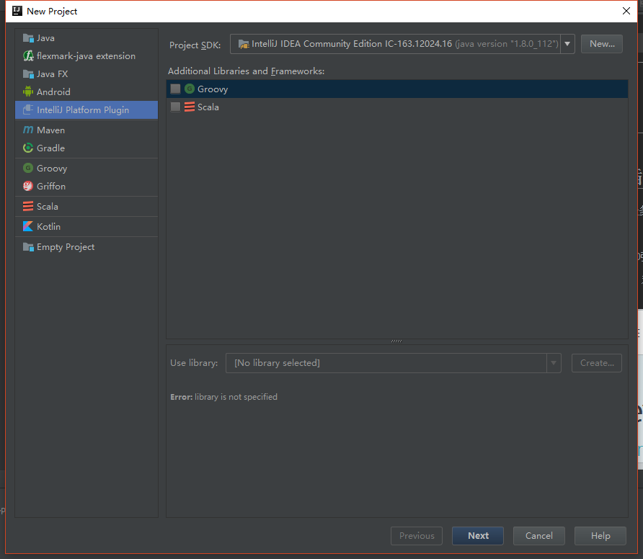Choose the flexmark-java extension icon

[28, 55]
